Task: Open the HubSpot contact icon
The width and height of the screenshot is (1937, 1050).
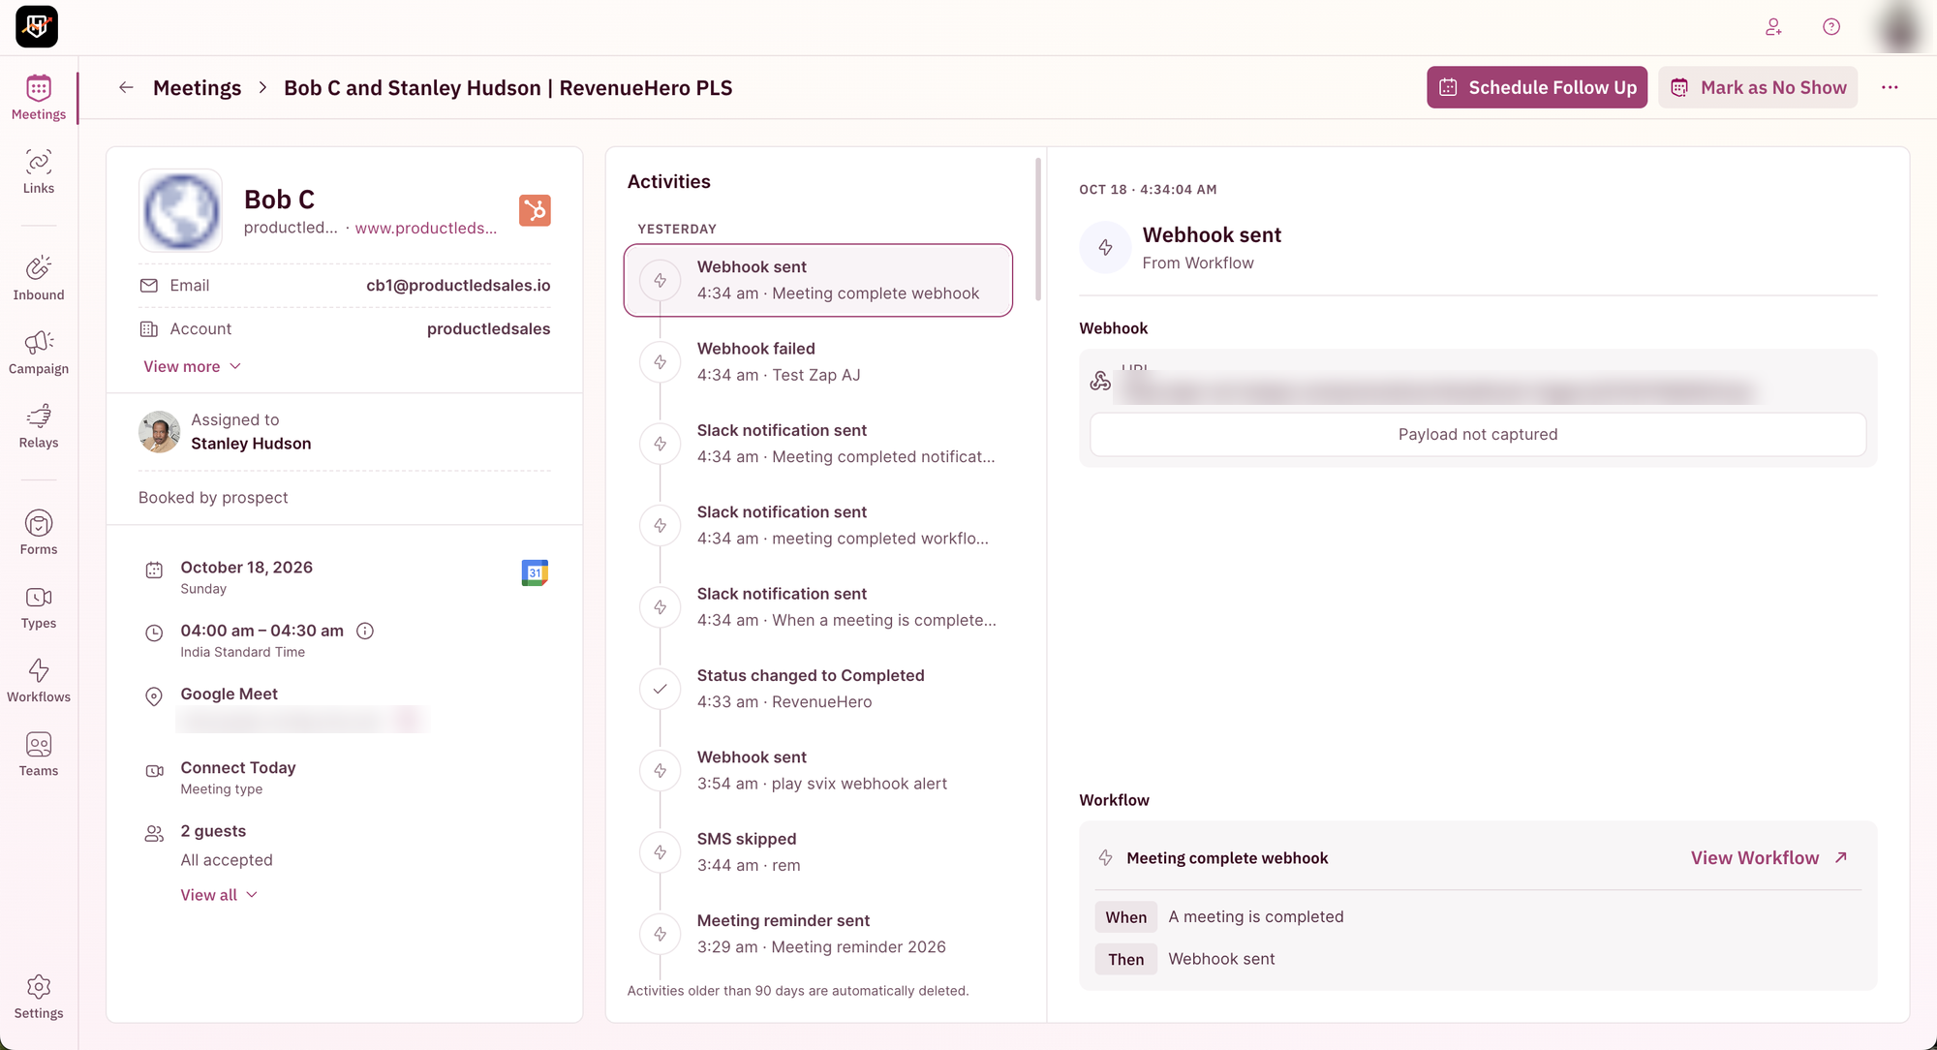Action: tap(535, 210)
